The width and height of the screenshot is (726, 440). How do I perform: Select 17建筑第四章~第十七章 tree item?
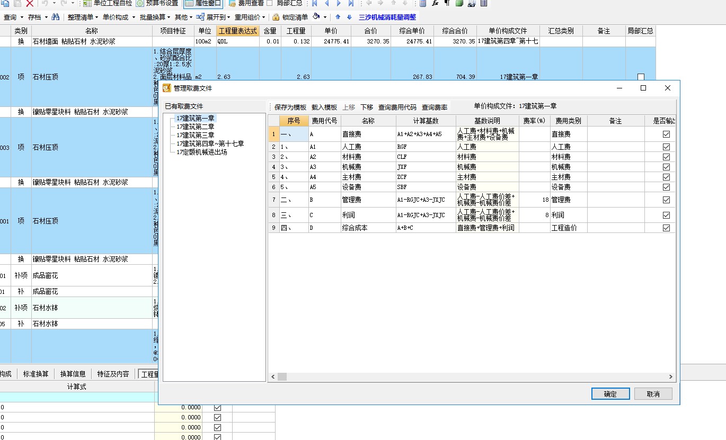[210, 143]
